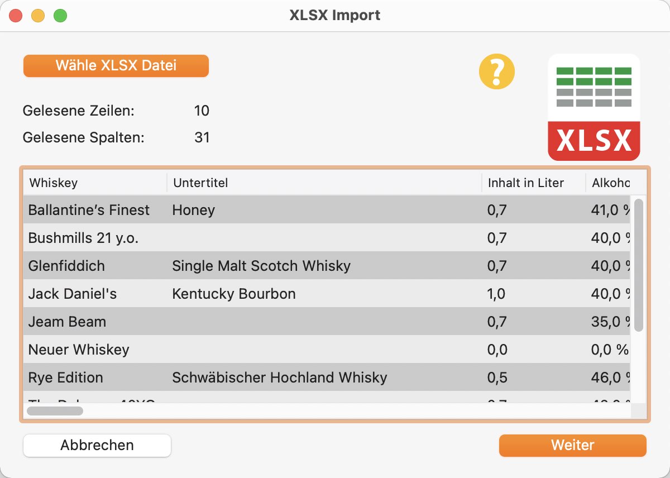
Task: Select the Jack Daniel's row
Action: (327, 294)
